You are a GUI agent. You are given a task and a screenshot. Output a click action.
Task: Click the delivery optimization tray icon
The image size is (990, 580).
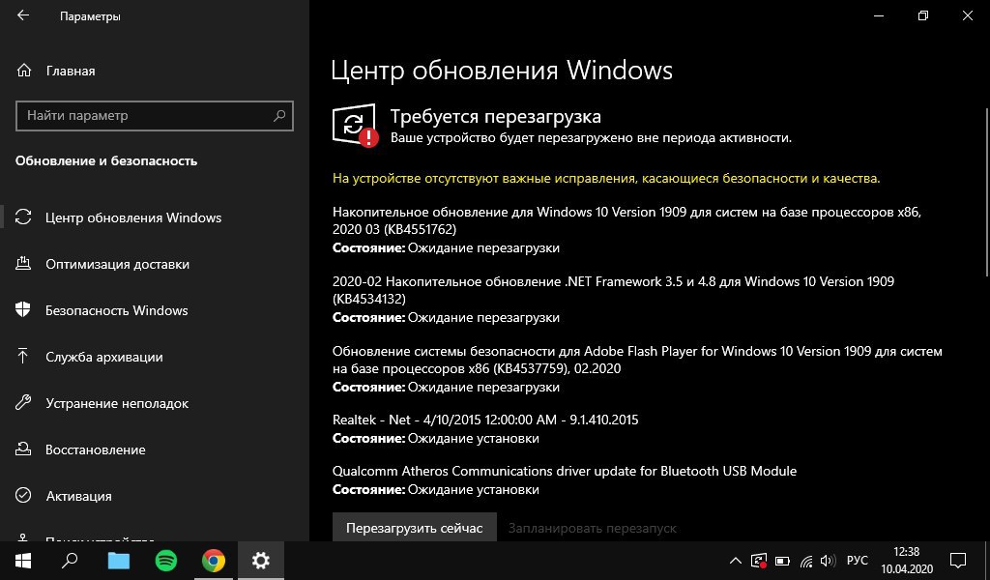coord(23,264)
